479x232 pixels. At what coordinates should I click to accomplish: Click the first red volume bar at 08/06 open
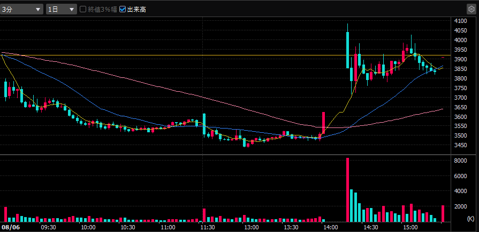coord(5,214)
